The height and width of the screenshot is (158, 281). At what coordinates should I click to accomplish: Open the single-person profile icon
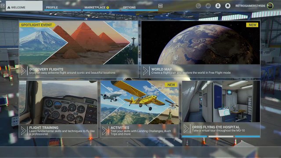(x=218, y=6)
